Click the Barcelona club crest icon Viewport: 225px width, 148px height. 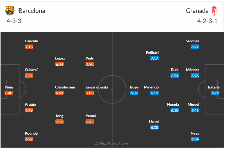pyautogui.click(x=10, y=11)
